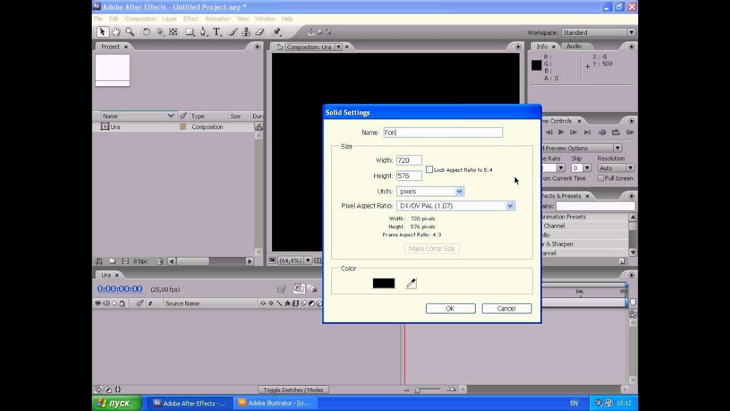
Task: Open the Layer menu
Action: pyautogui.click(x=169, y=19)
